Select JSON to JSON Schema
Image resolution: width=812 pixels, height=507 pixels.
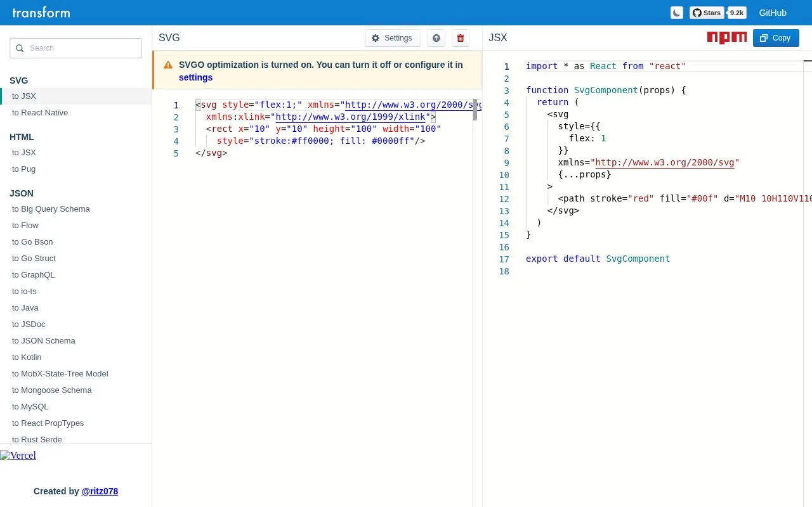(76, 341)
